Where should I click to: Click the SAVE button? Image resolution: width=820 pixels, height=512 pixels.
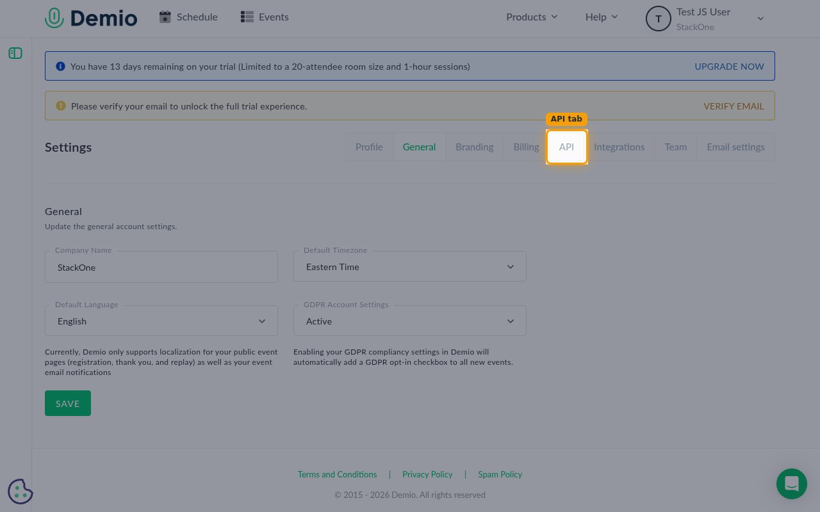point(68,403)
